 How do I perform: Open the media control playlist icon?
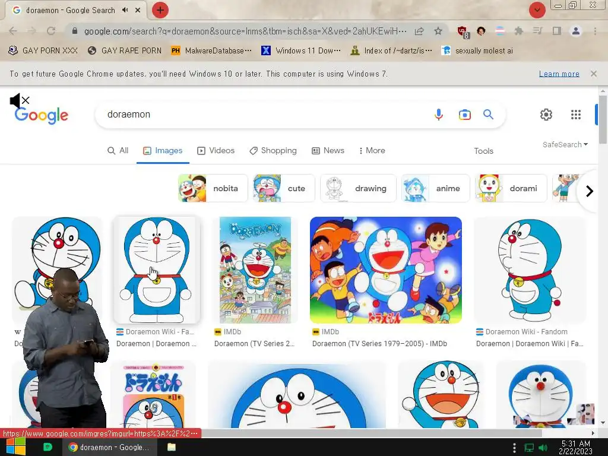click(x=537, y=31)
